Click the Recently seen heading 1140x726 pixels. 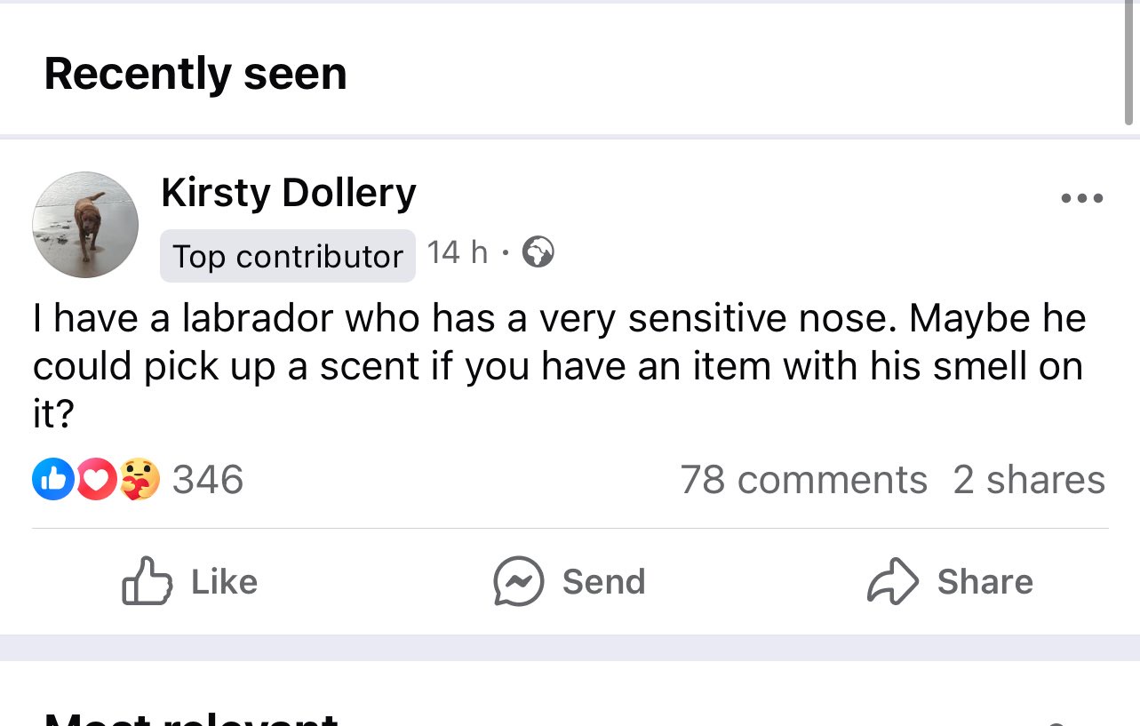pos(195,73)
